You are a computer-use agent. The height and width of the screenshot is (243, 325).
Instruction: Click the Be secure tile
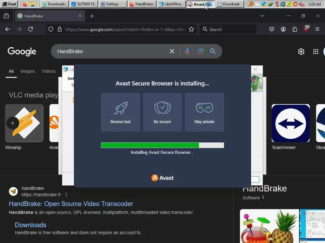(x=162, y=112)
